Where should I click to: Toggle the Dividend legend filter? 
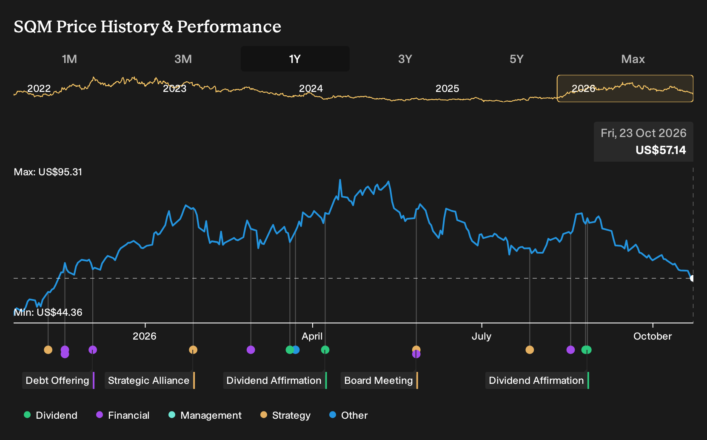click(51, 415)
